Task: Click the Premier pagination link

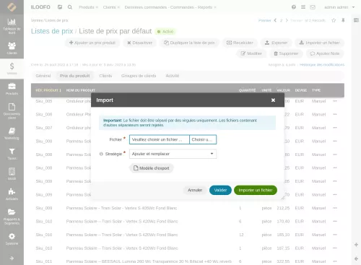Action: pyautogui.click(x=265, y=20)
